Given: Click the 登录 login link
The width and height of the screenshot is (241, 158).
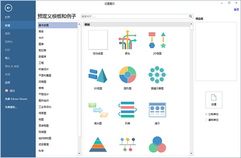Looking at the screenshot, I should pos(237,10).
